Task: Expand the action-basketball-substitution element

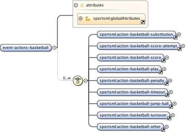Action: 179,34
